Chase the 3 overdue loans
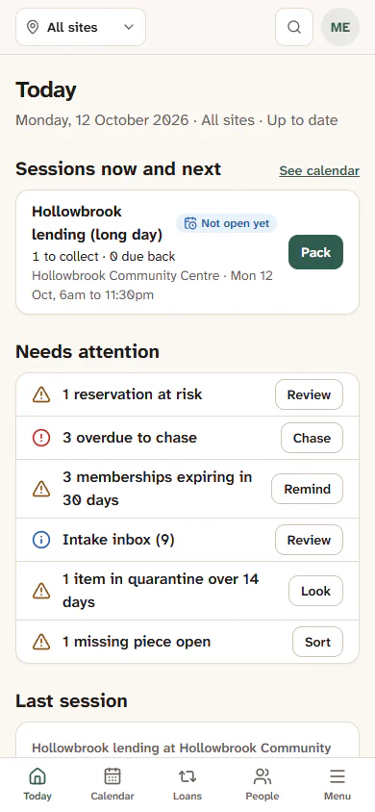Viewport: 375px width, 812px height. click(x=312, y=438)
